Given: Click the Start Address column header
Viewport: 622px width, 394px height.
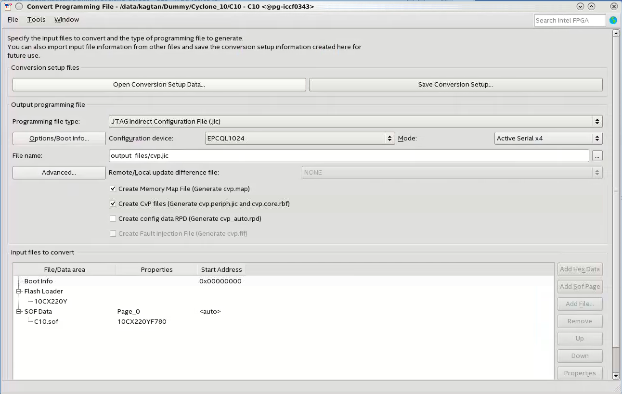Looking at the screenshot, I should tap(221, 269).
